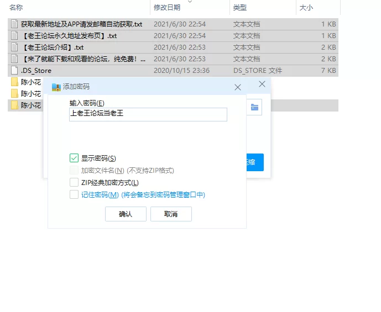Click the icon of 获取最新地址及APP请发邮箱自动获取.txt
The width and height of the screenshot is (381, 312).
14,24
